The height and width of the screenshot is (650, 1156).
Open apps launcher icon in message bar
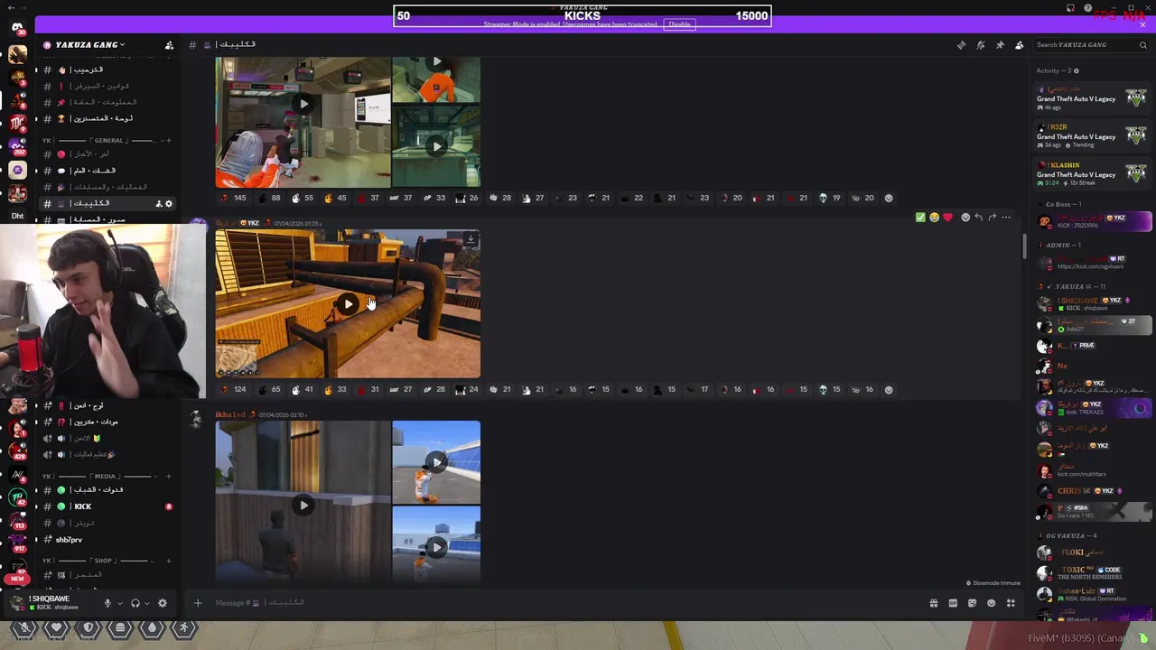pos(1011,603)
